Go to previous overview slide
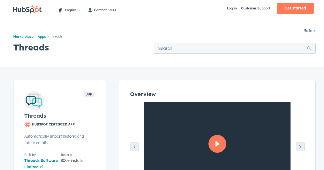This screenshot has width=324, height=170. 134,147
